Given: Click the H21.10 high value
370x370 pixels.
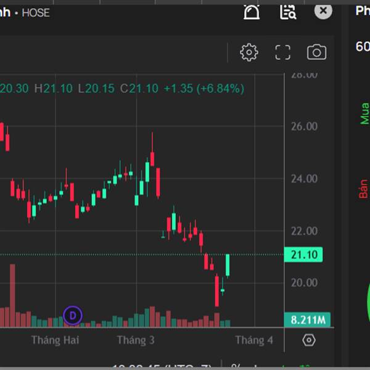Looking at the screenshot, I should click(54, 88).
